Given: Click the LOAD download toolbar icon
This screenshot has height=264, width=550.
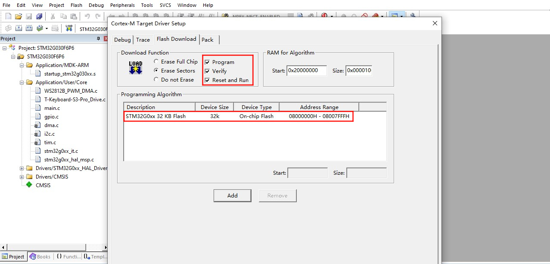Looking at the screenshot, I should [69, 28].
